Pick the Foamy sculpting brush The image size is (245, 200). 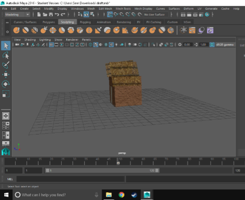71,30
